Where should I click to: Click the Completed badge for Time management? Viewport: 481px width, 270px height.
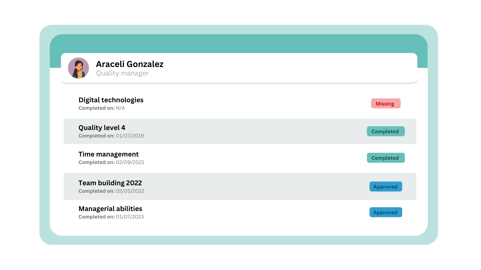pyautogui.click(x=386, y=158)
